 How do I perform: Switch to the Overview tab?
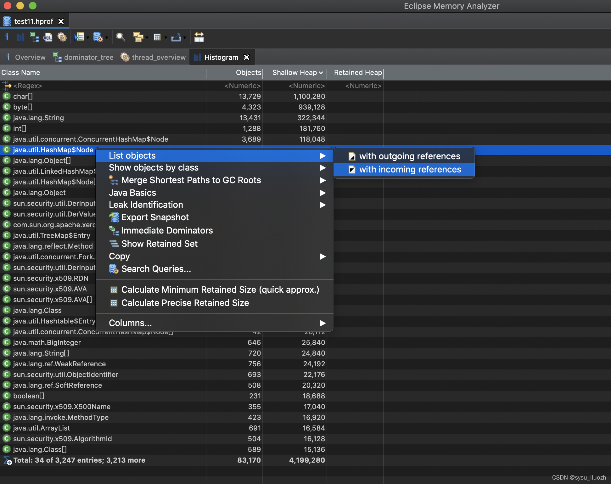point(26,57)
